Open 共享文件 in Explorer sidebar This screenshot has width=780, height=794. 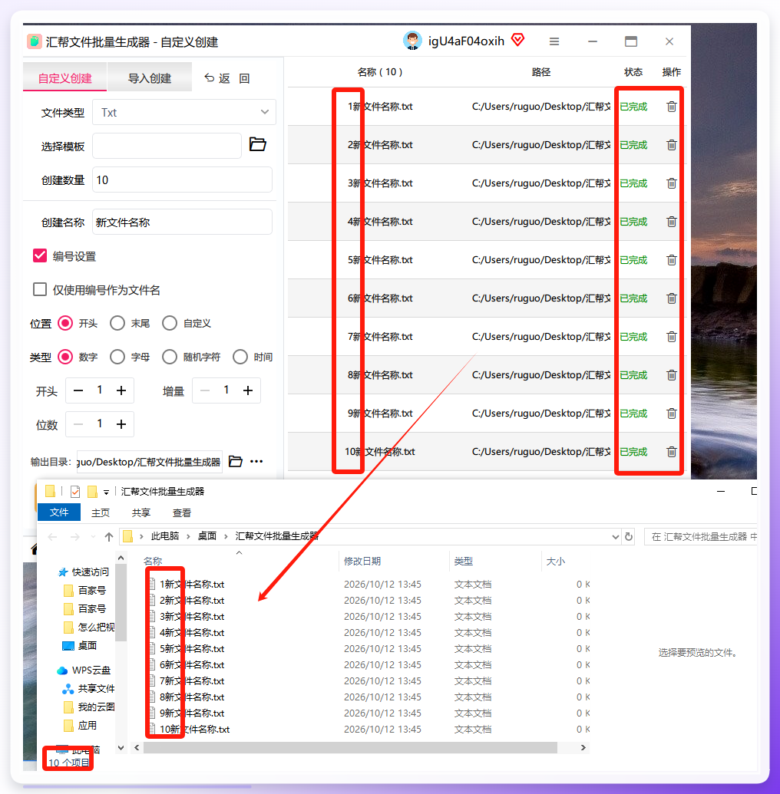click(89, 689)
